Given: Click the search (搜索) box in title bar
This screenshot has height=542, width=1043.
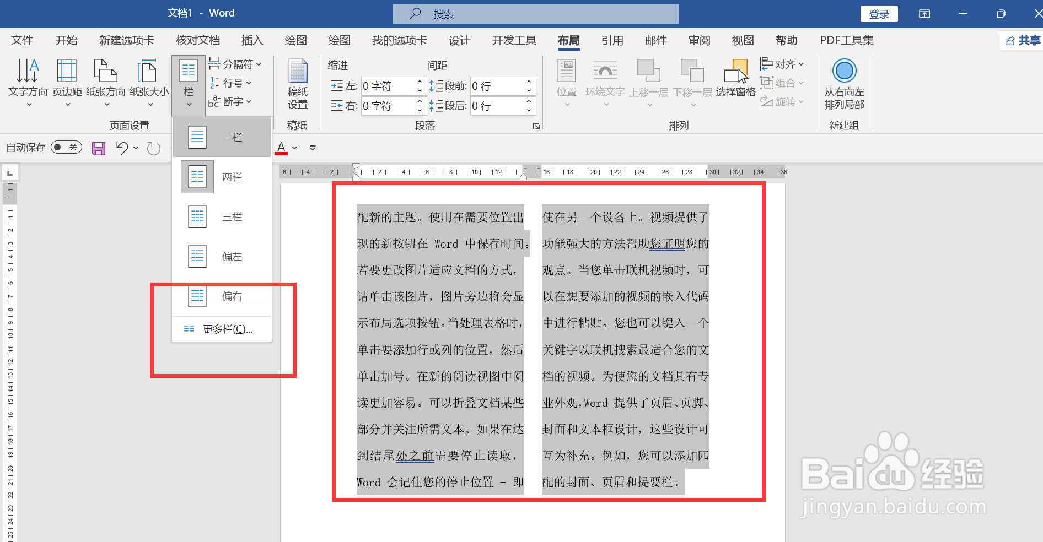Looking at the screenshot, I should 535,14.
